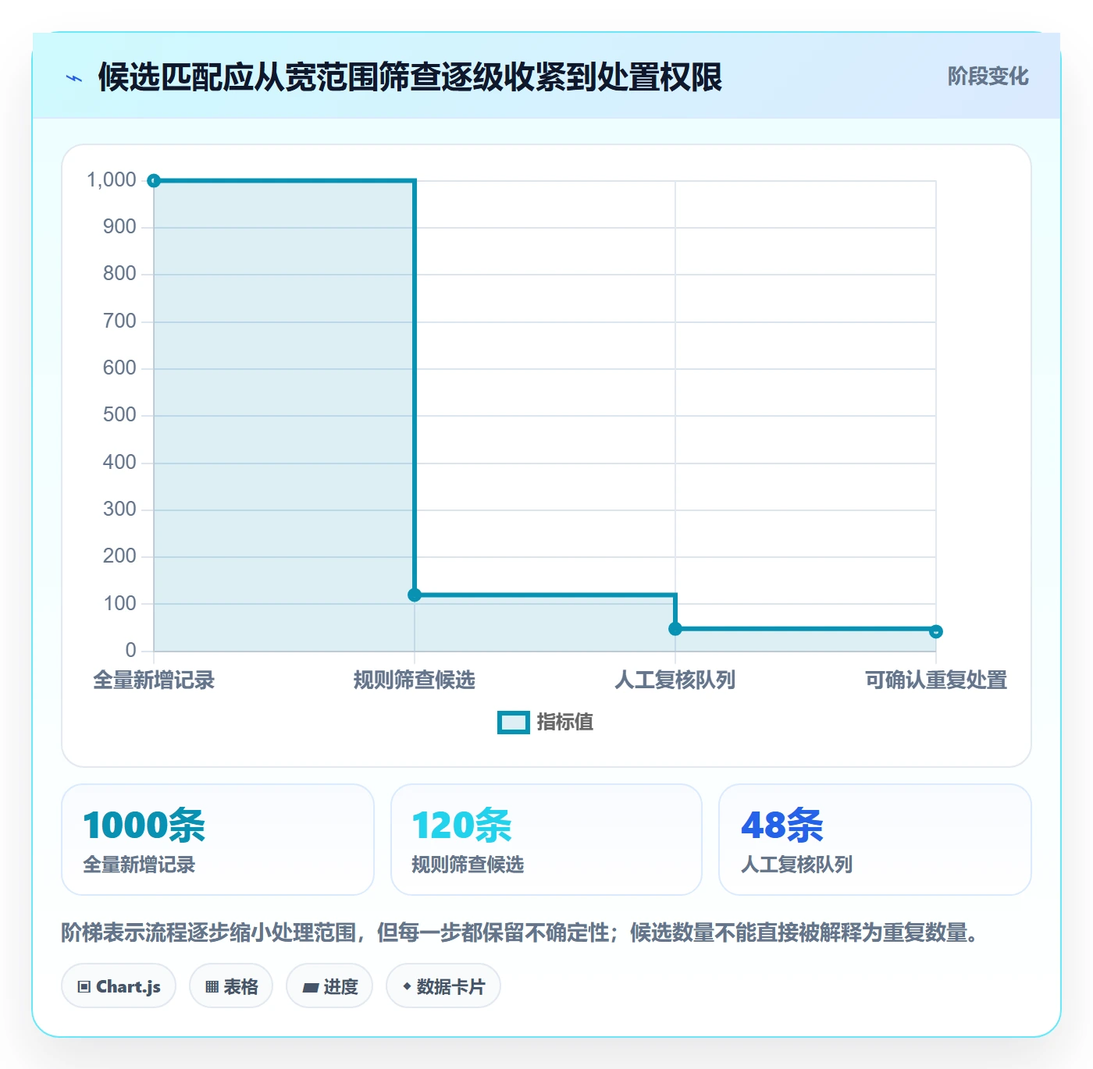The height and width of the screenshot is (1069, 1093).
Task: Select the Chart.js tag chip
Action: point(119,986)
